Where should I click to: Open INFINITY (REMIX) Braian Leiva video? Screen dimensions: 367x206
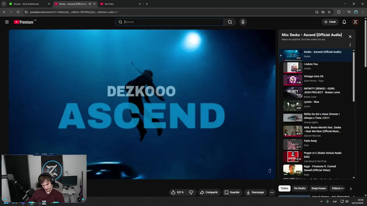click(x=315, y=93)
